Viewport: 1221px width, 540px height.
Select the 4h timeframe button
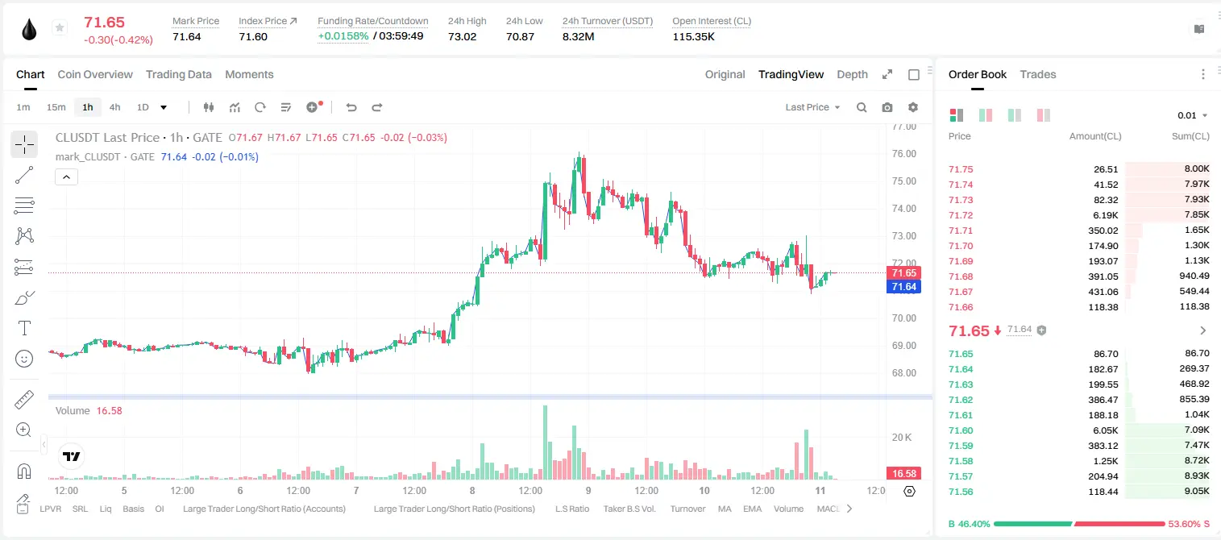(115, 107)
